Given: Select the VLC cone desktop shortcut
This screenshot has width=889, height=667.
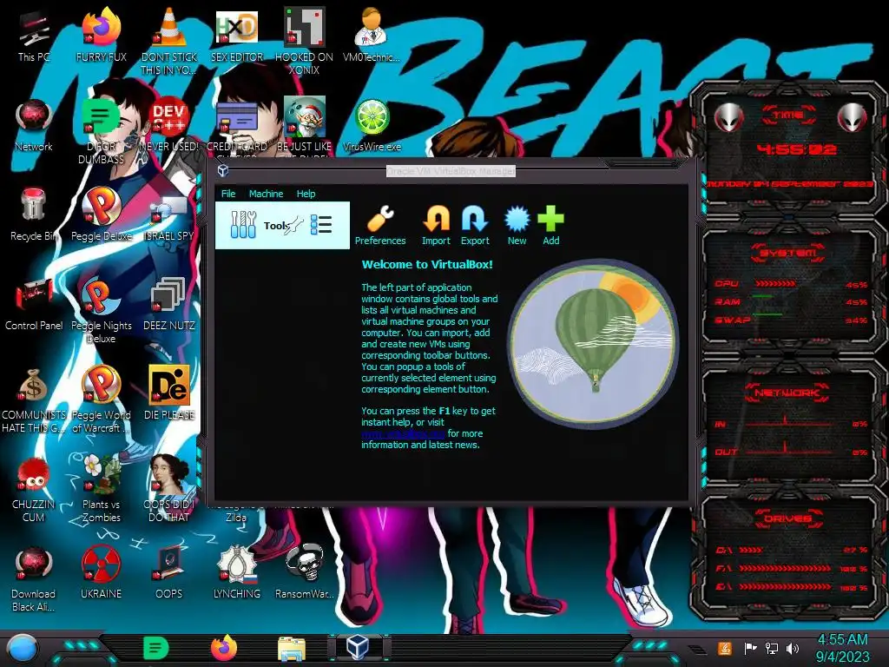Looking at the screenshot, I should coord(168,42).
